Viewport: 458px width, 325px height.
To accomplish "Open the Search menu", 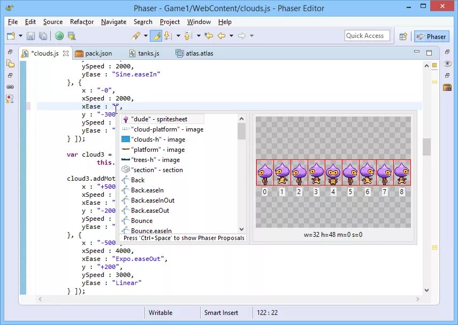I will (143, 22).
